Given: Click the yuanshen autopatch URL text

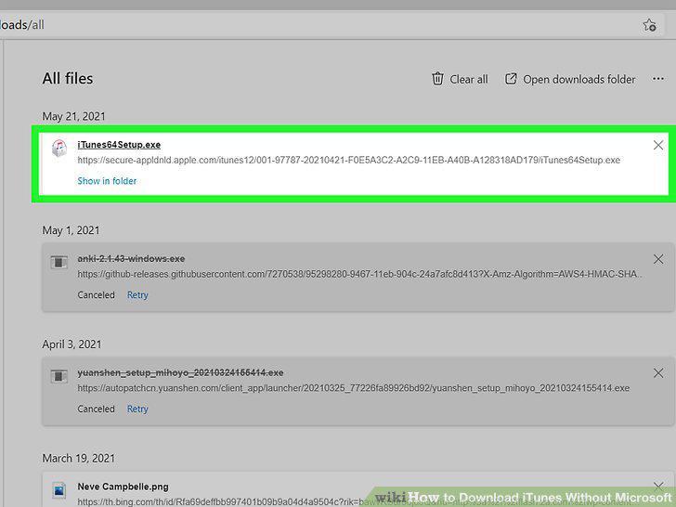Looking at the screenshot, I should (354, 388).
